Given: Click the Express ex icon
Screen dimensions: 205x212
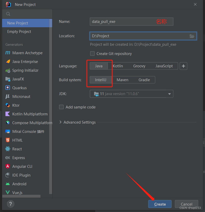Looking at the screenshot, I should [x=8, y=158].
